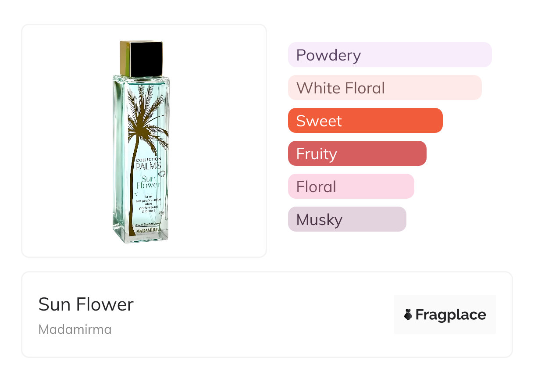Viewport: 534px width, 379px height.
Task: Click the Fragplace wordmark text
Action: [x=451, y=315]
